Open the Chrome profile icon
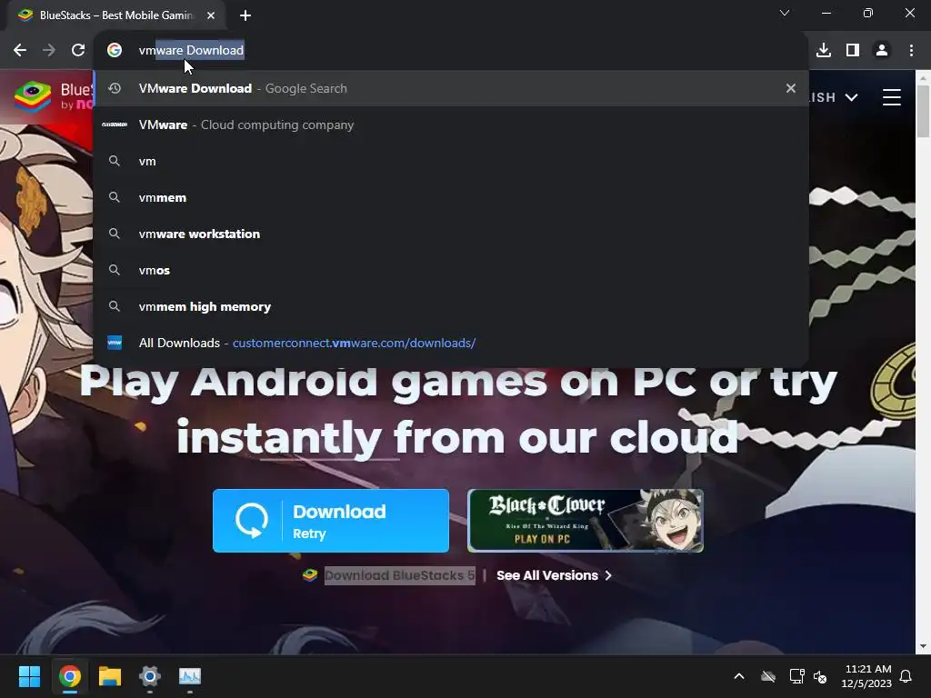 pyautogui.click(x=882, y=51)
